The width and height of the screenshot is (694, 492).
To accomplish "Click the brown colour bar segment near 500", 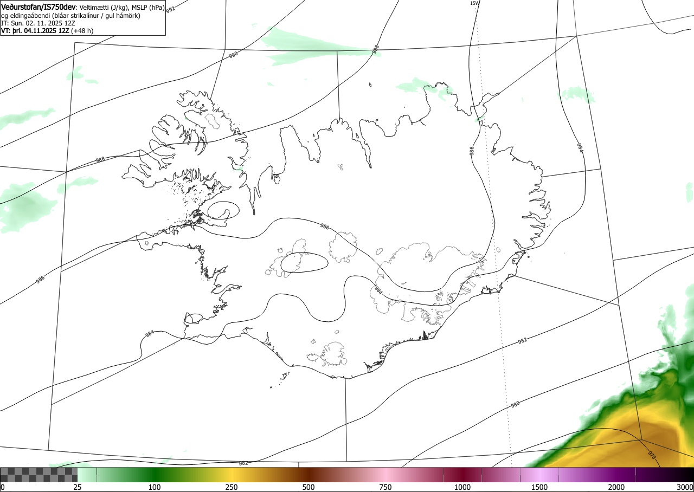I will 309,475.
